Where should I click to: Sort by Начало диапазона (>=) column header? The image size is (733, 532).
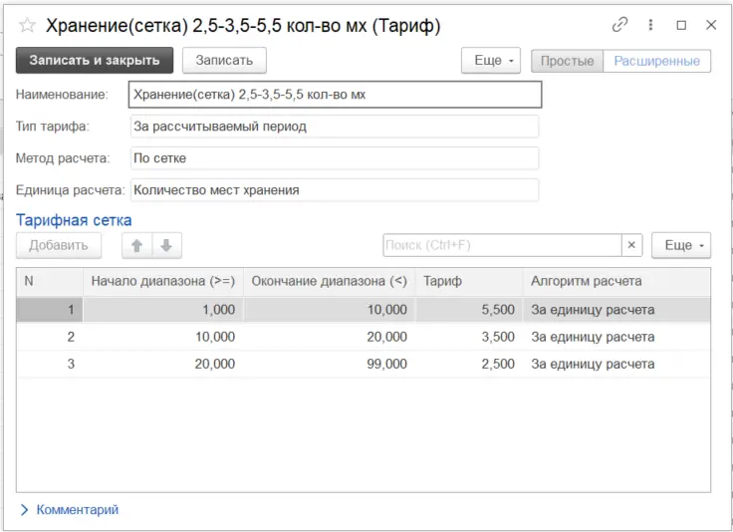click(x=163, y=281)
